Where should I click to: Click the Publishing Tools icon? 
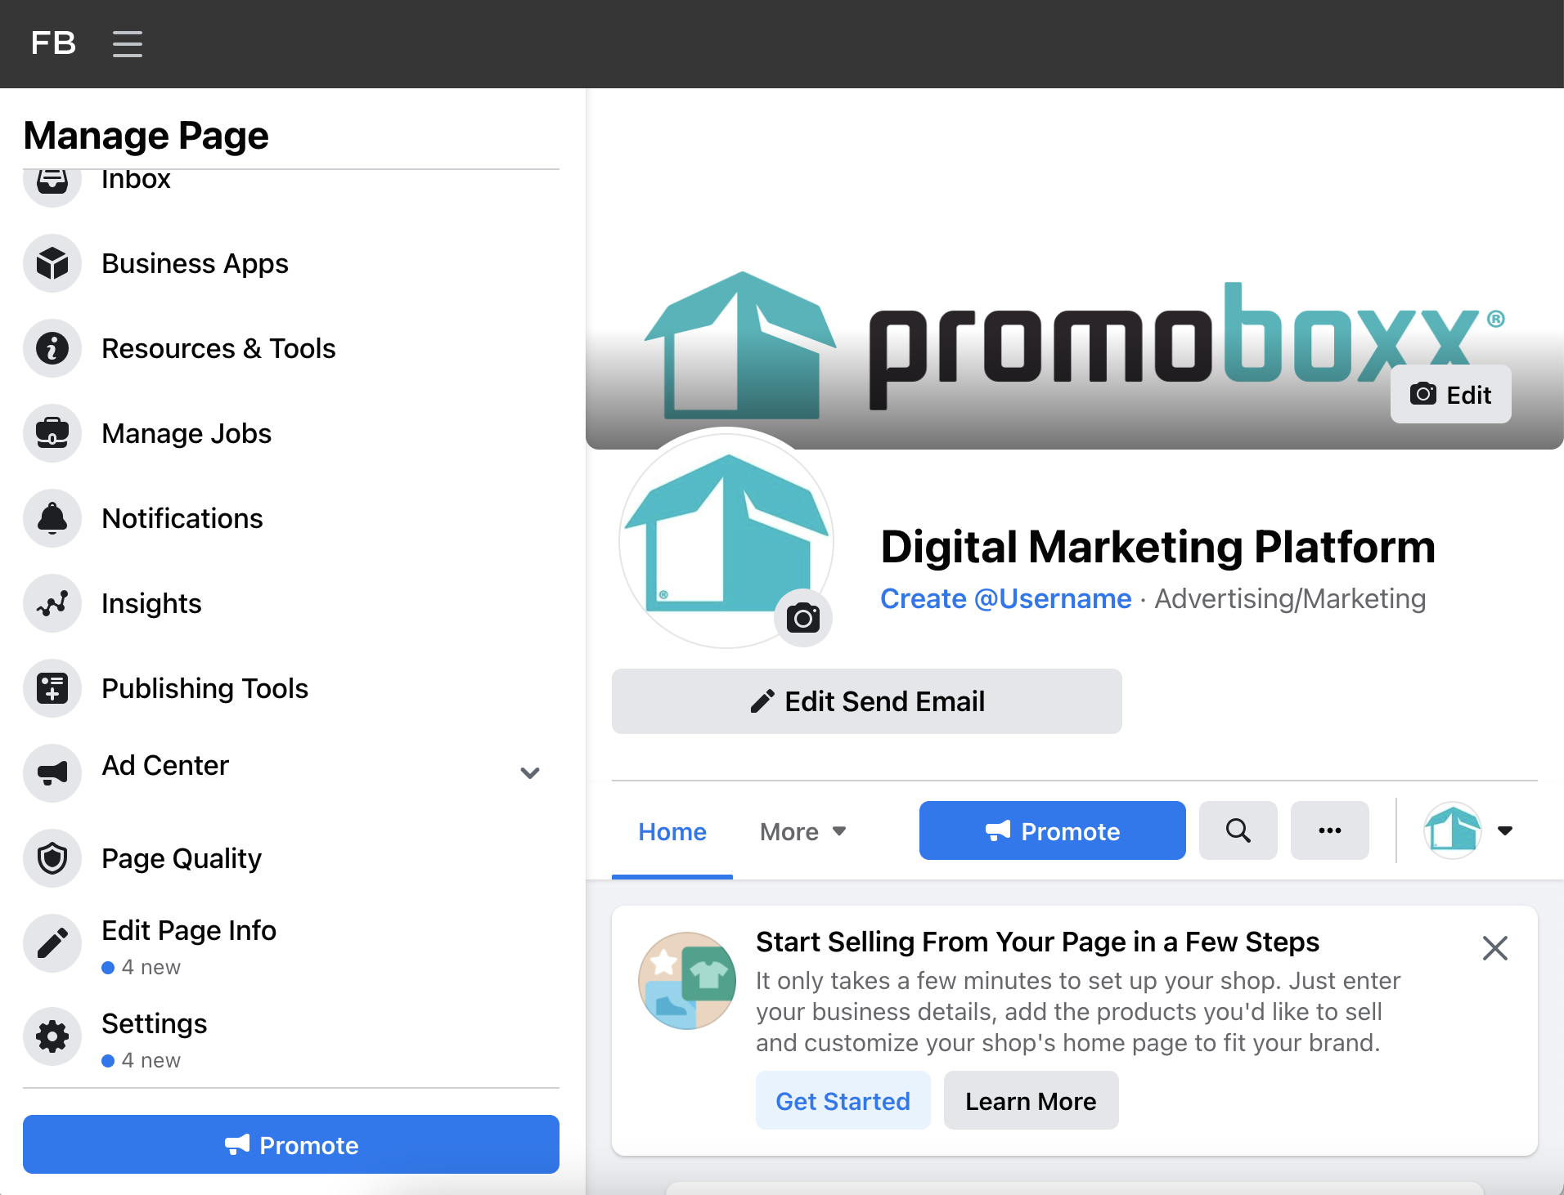point(52,688)
